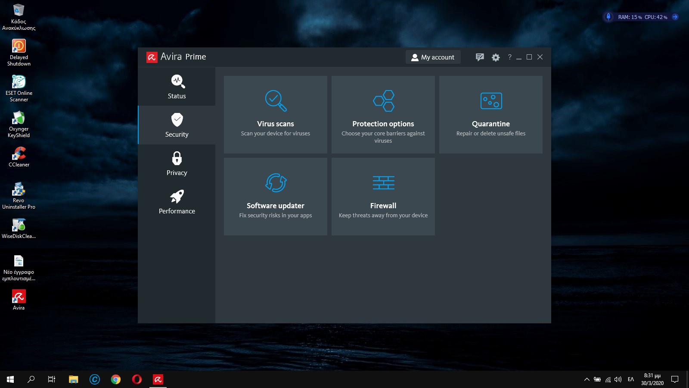Screen dimensions: 689x388
Task: Launch Google Chrome from the taskbar
Action: point(115,379)
